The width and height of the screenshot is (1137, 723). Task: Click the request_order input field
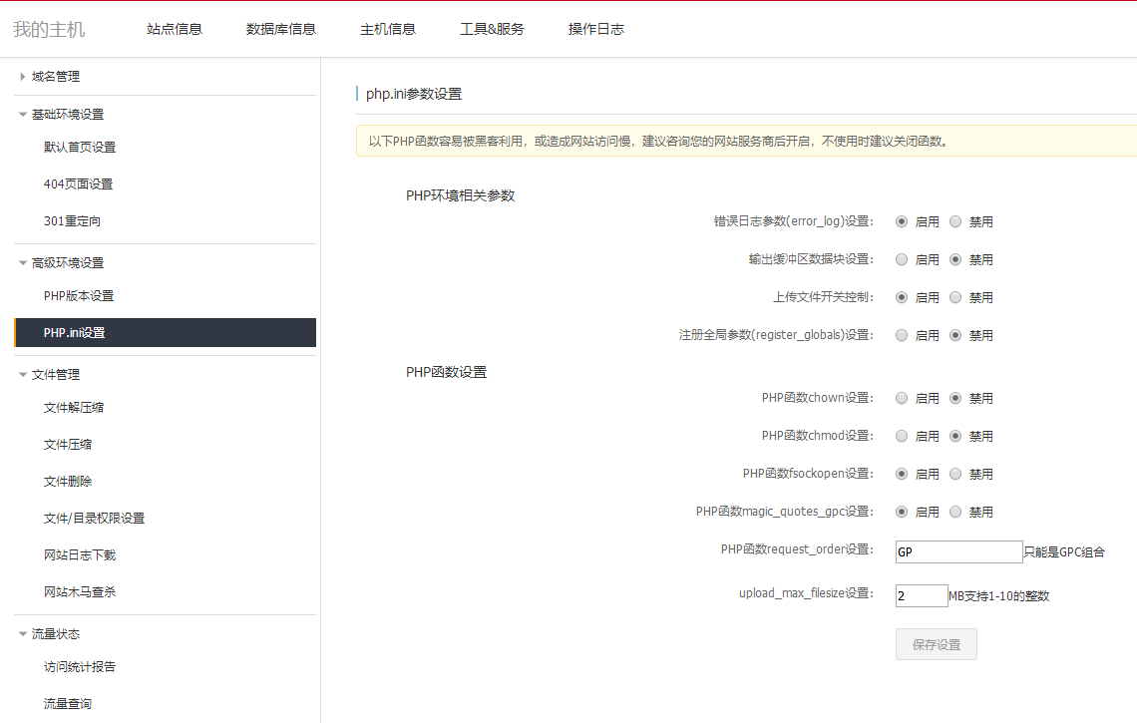(x=958, y=551)
